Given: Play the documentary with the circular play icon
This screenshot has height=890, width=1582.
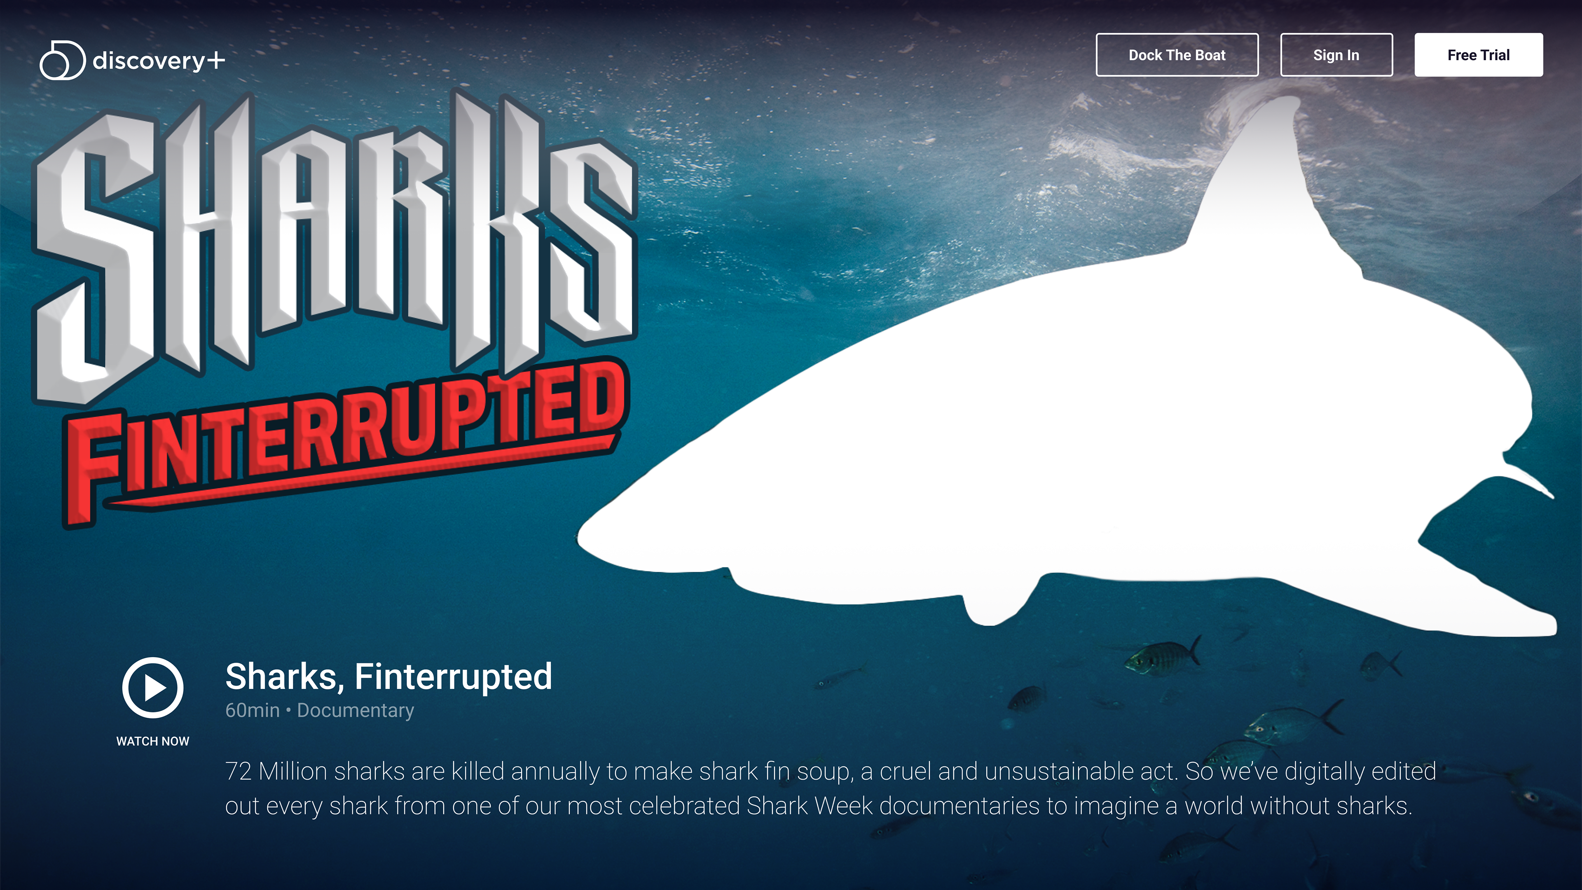Looking at the screenshot, I should tap(153, 687).
